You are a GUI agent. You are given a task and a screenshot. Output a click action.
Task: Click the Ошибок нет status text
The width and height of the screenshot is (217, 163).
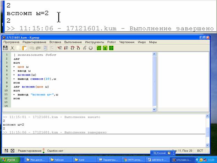(55, 151)
